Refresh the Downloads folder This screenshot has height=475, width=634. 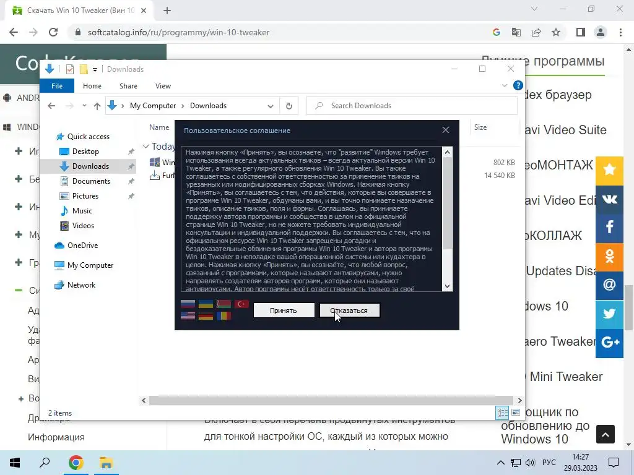(x=289, y=106)
